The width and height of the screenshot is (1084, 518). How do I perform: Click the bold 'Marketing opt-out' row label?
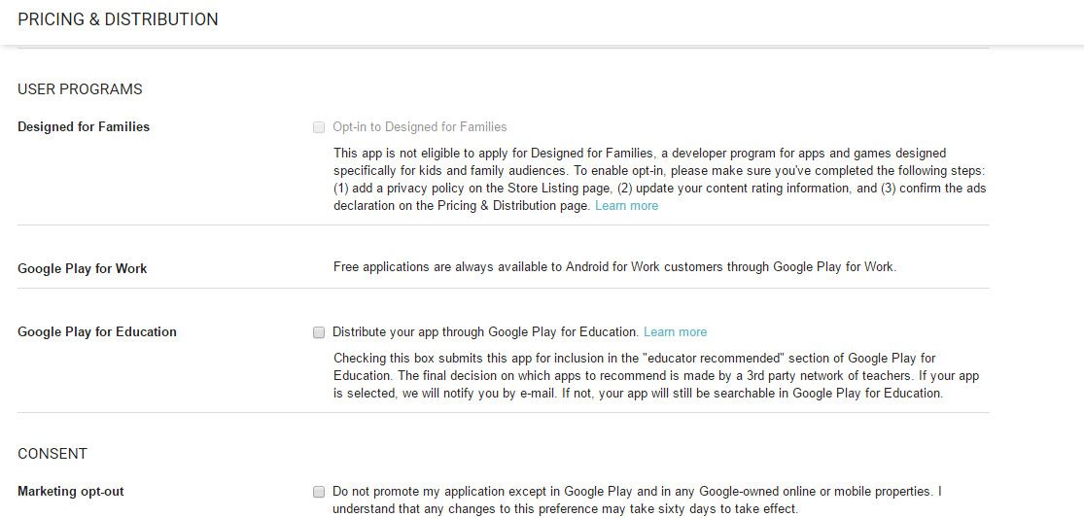point(71,492)
